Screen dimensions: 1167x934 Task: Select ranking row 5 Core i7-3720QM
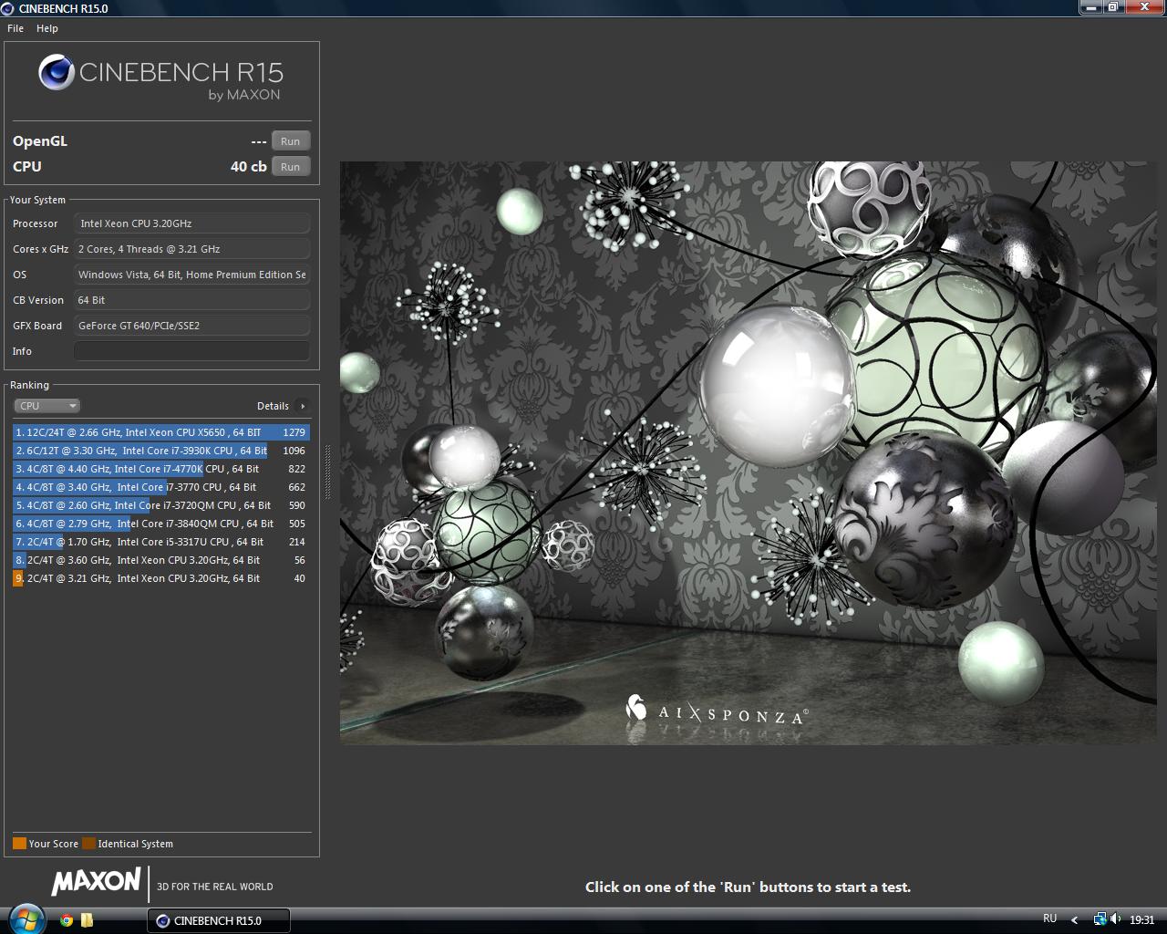tap(161, 505)
